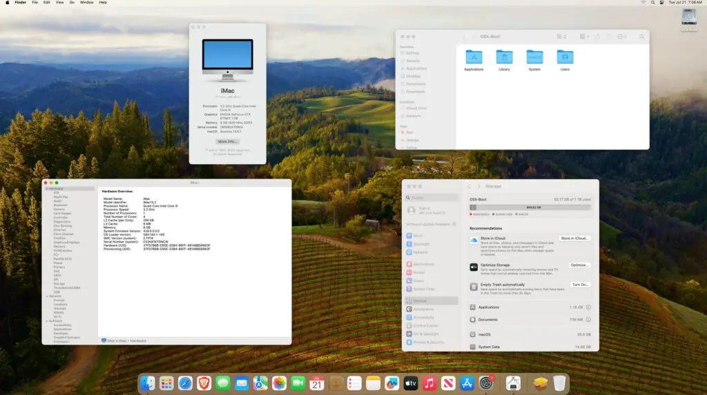This screenshot has height=395, width=707.
Task: Open the Apple menu
Action: 7,3
